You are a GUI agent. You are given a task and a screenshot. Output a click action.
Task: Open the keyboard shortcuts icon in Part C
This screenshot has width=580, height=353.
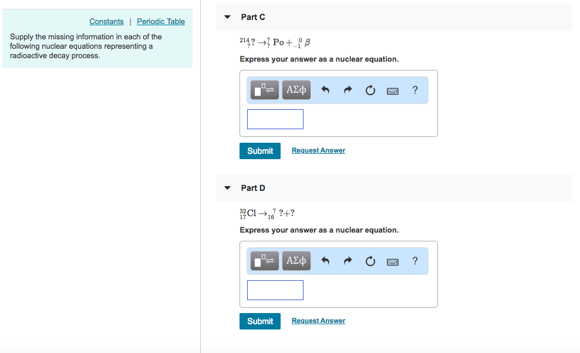pyautogui.click(x=392, y=90)
